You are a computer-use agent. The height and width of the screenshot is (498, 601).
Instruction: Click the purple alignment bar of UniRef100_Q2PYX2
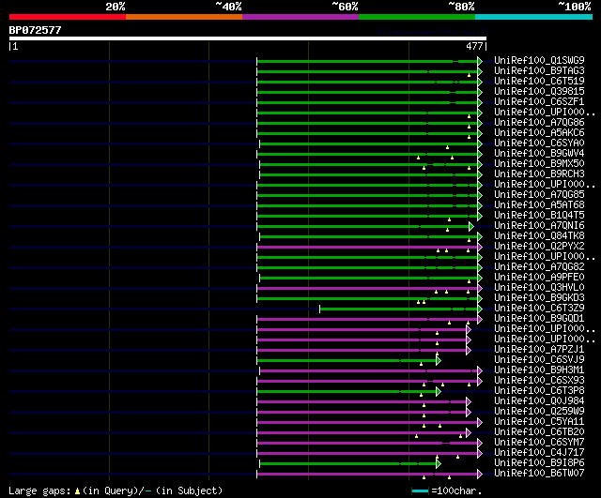coord(367,247)
